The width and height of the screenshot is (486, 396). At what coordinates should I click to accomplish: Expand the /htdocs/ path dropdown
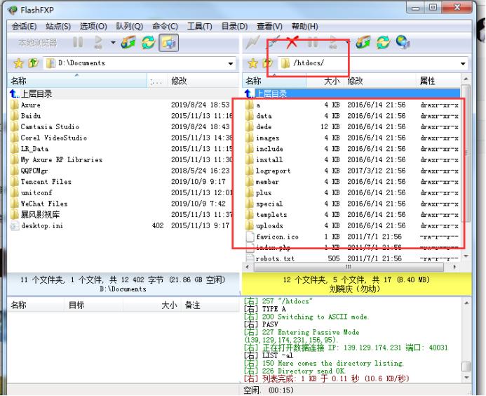click(x=463, y=64)
